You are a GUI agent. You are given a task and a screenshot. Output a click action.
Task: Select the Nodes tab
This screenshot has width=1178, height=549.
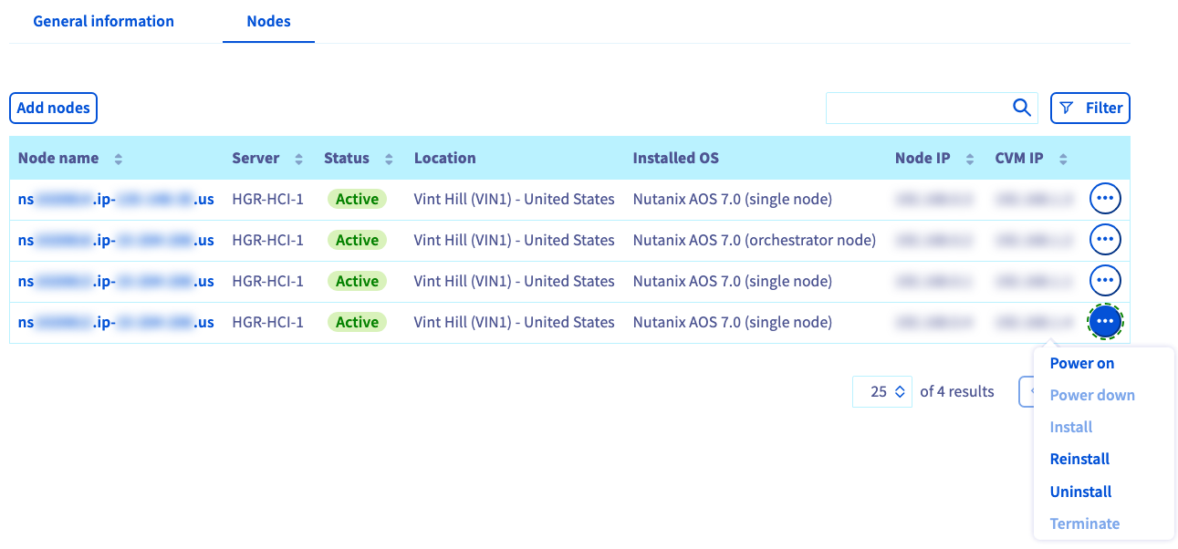(x=268, y=21)
